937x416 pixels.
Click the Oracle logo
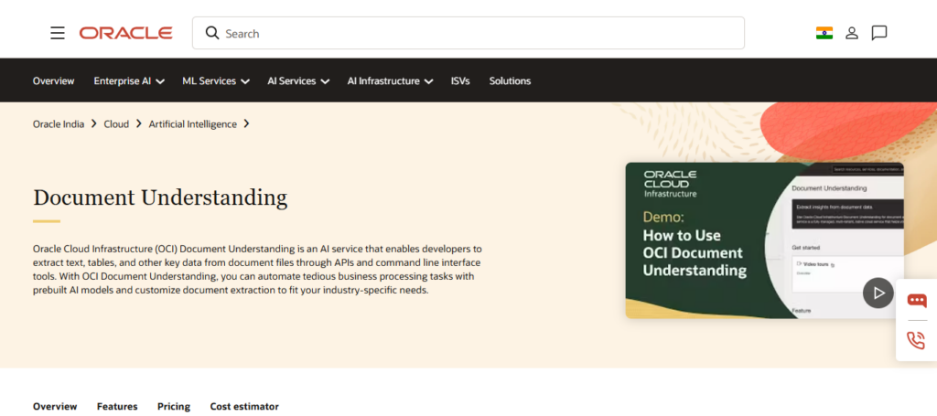[126, 33]
